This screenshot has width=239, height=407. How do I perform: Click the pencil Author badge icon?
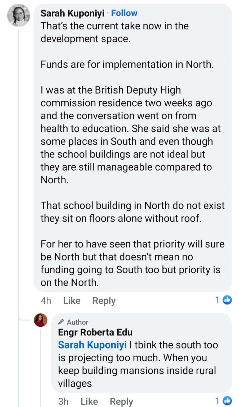pyautogui.click(x=61, y=322)
